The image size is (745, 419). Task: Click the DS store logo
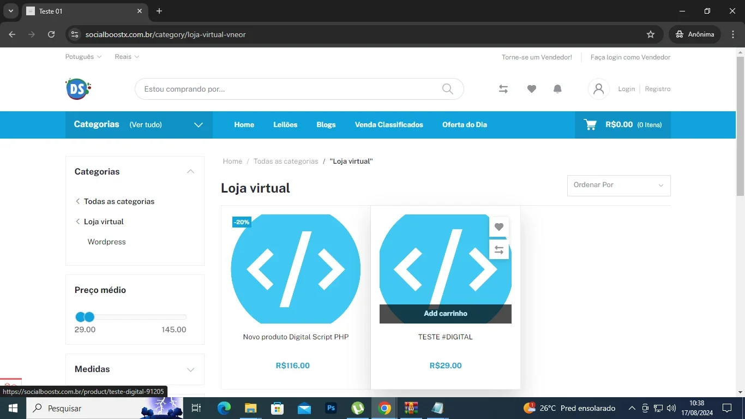click(x=78, y=89)
